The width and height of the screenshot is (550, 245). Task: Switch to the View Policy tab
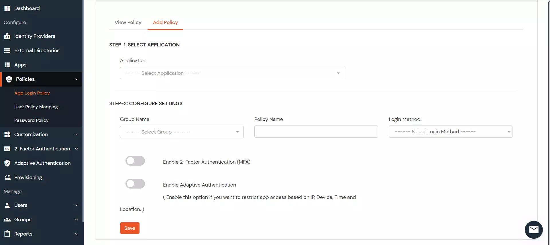click(x=128, y=22)
